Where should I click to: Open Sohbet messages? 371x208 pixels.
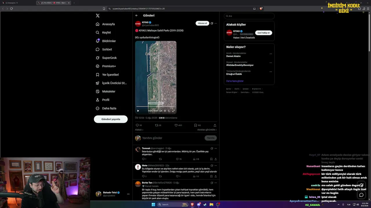click(x=104, y=49)
